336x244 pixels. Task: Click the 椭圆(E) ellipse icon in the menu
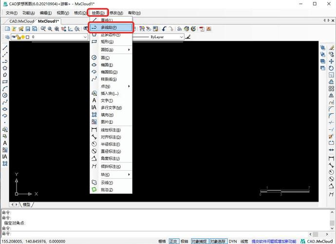94,65
